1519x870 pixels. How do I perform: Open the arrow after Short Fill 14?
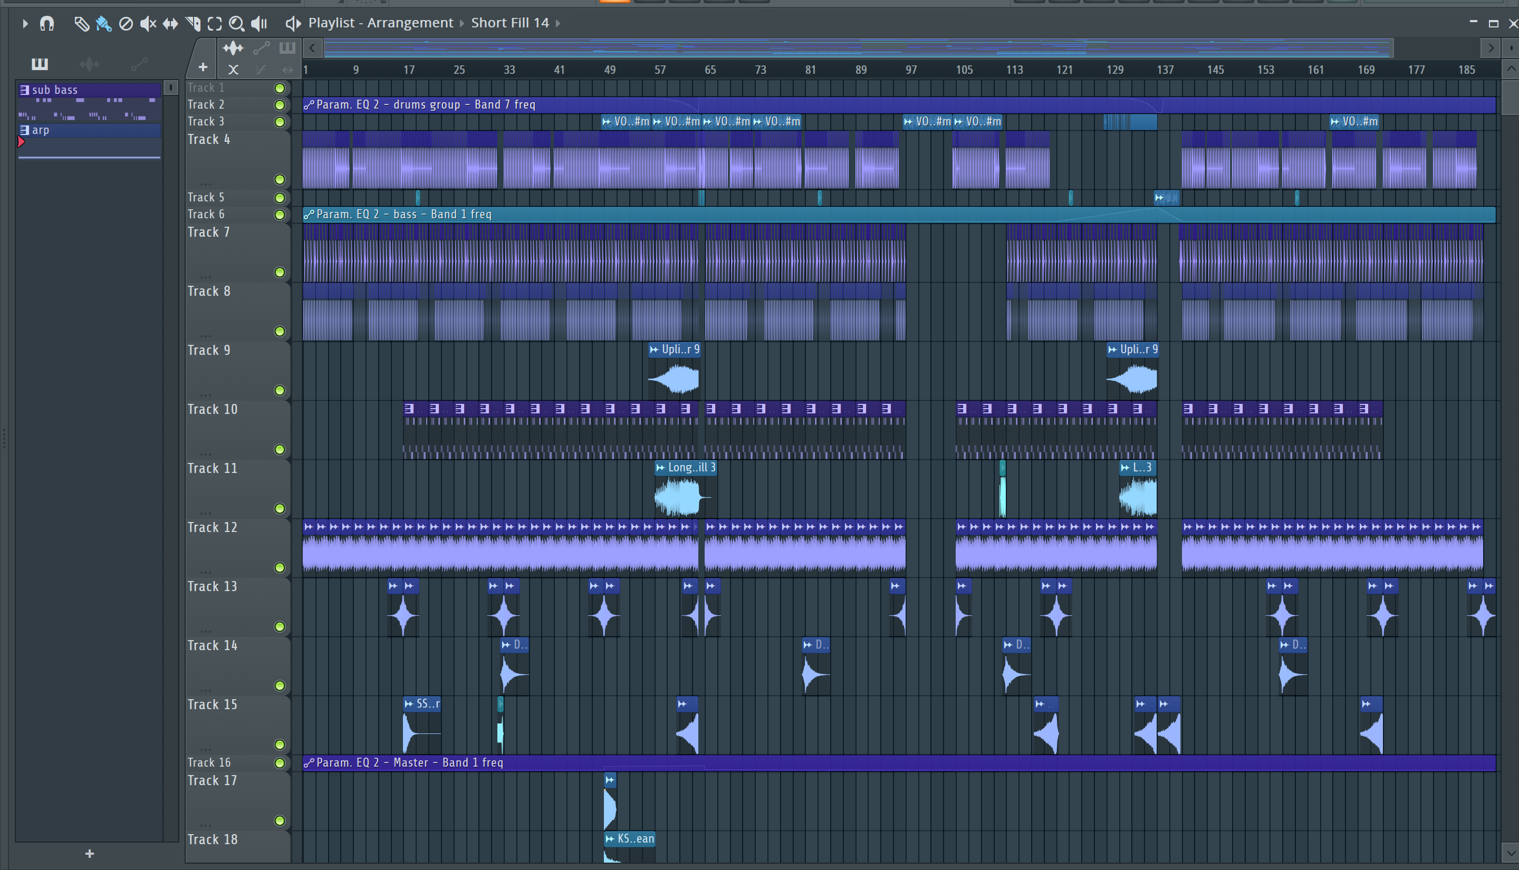click(x=558, y=23)
